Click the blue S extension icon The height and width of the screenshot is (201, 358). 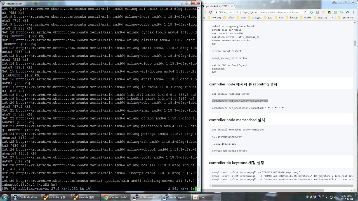pyautogui.click(x=347, y=12)
